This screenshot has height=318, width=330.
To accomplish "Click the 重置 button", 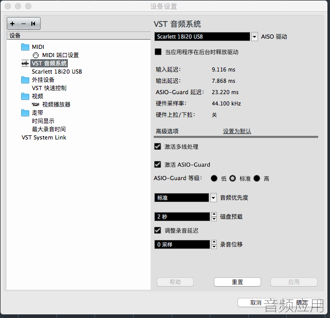I will [237, 282].
